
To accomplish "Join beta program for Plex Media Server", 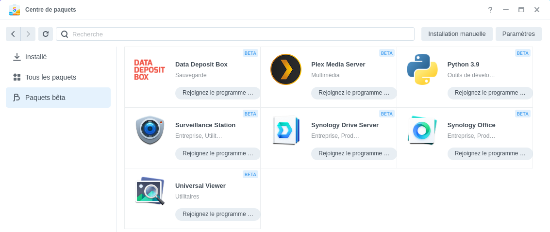I will click(354, 93).
